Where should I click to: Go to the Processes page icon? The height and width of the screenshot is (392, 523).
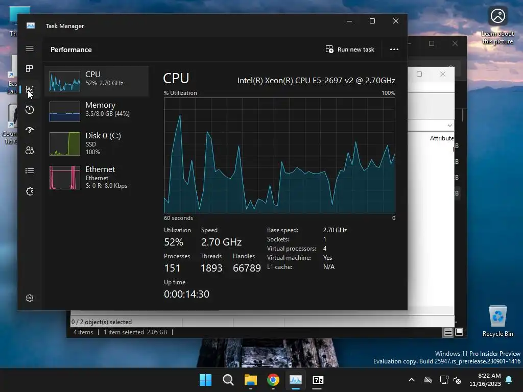[30, 69]
